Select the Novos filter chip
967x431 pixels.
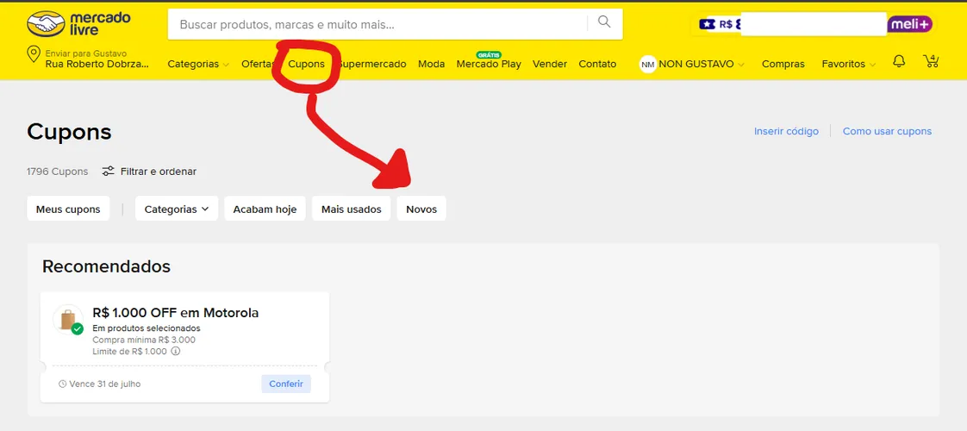(x=421, y=209)
